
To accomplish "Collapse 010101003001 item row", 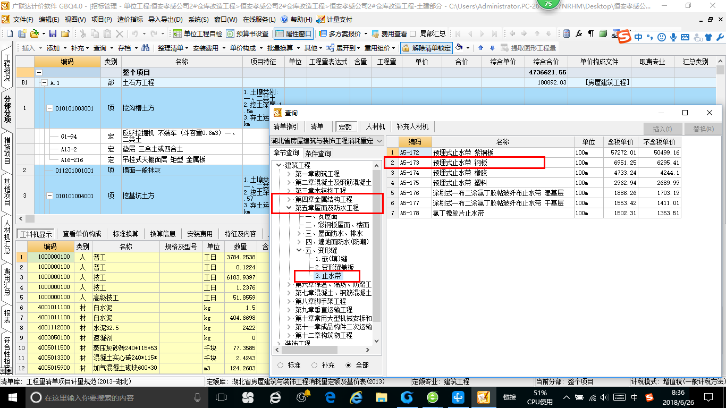I will click(50, 108).
